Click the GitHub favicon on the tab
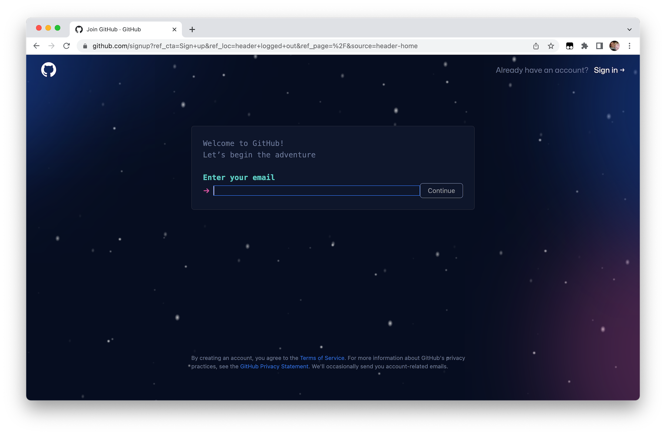 pos(79,29)
